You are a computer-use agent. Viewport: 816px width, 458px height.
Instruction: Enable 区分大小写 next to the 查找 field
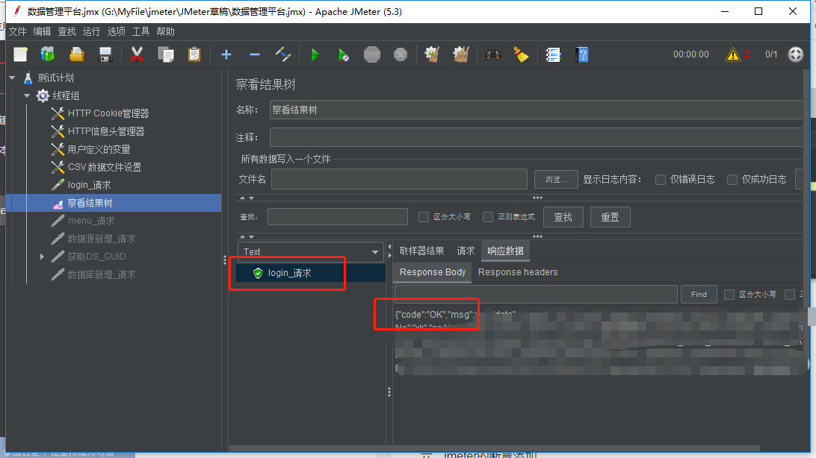point(424,217)
